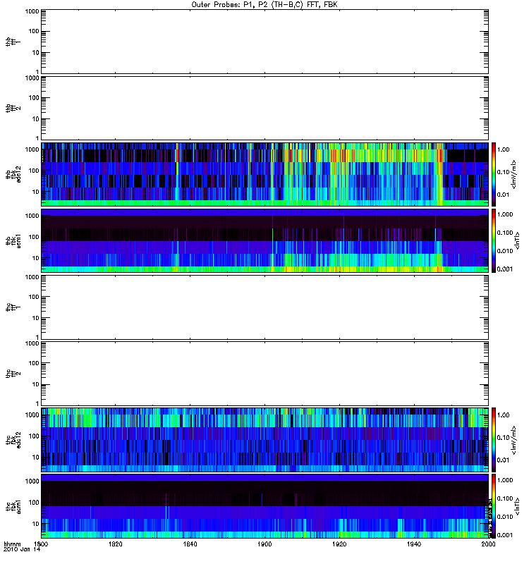Select the 1900 time label on the x-axis
Viewport: 529px width, 564px height.
click(265, 544)
